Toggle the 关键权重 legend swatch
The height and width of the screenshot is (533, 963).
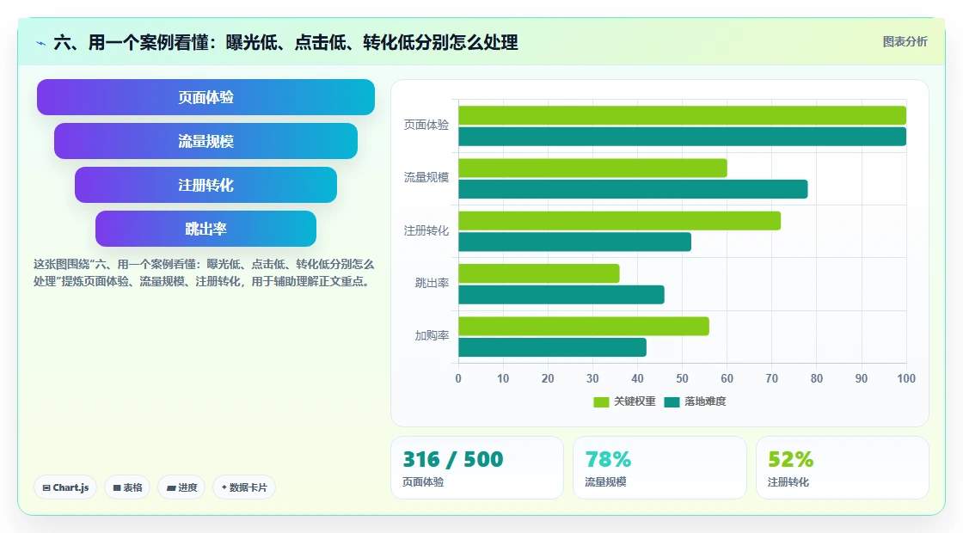pos(601,401)
